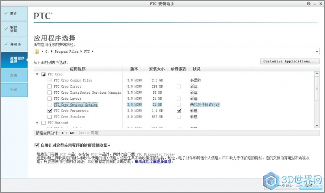This screenshot has width=325, height=193.
Task: Open Customize Applications dialog
Action: tap(290, 61)
